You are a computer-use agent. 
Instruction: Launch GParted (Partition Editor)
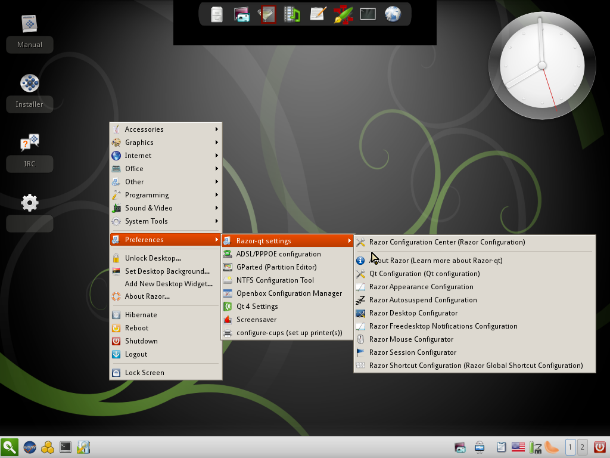point(288,267)
